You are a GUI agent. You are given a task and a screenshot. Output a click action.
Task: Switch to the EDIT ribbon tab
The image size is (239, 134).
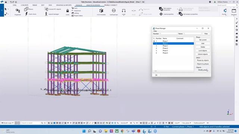point(43,5)
